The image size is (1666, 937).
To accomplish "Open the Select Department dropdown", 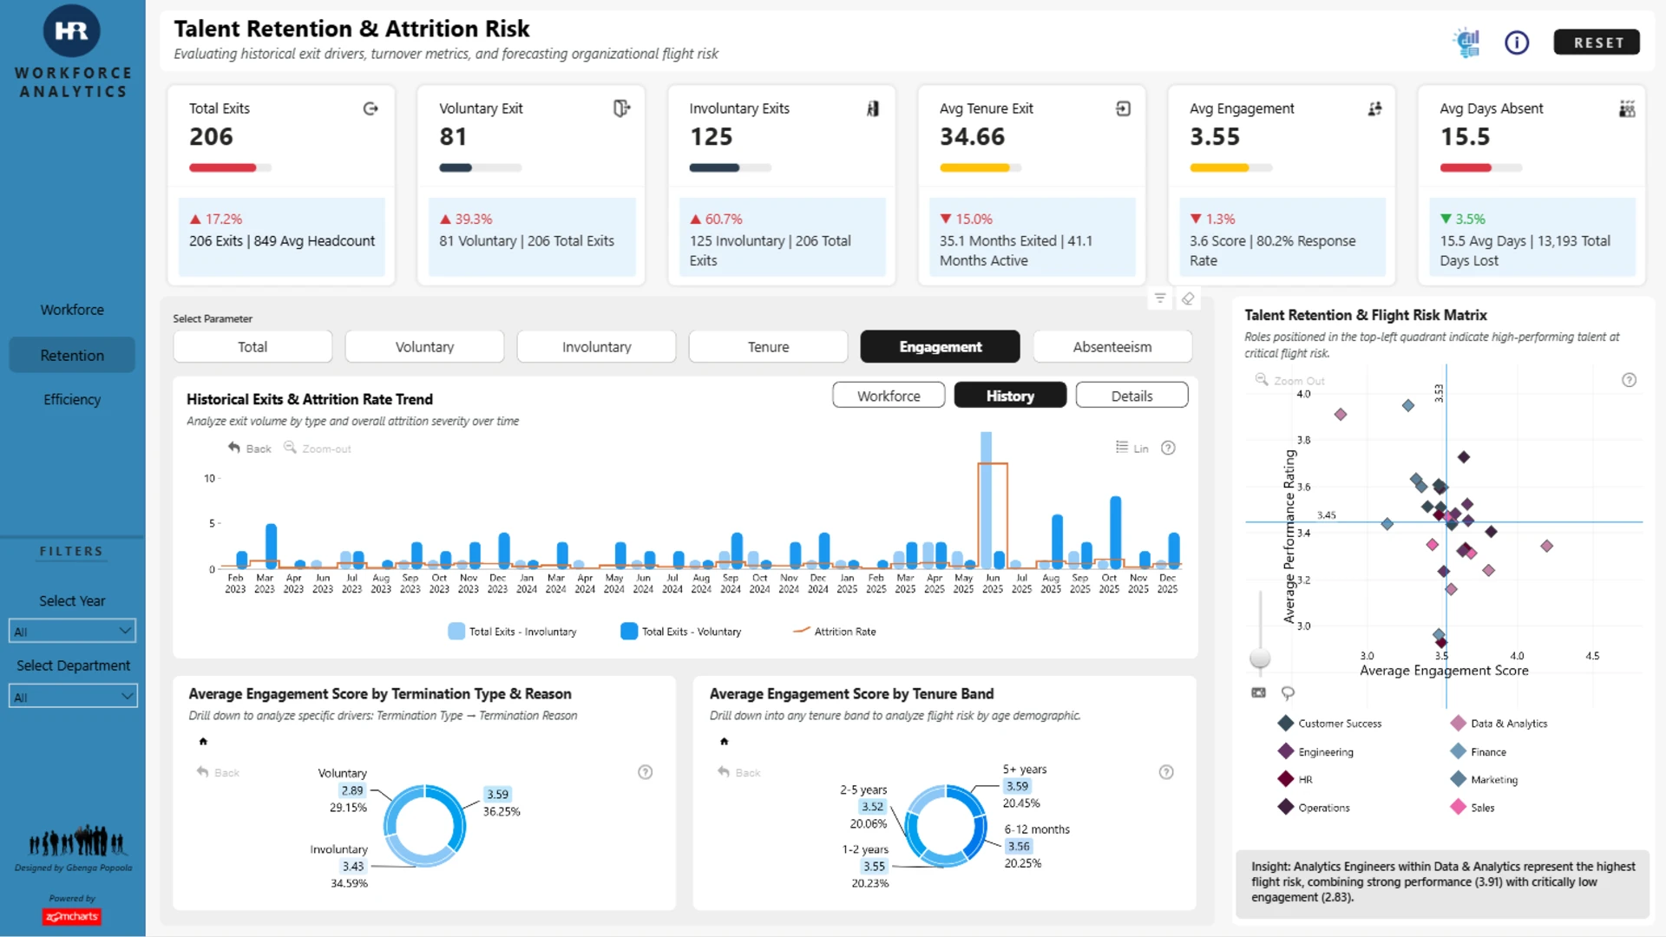I will pos(73,696).
